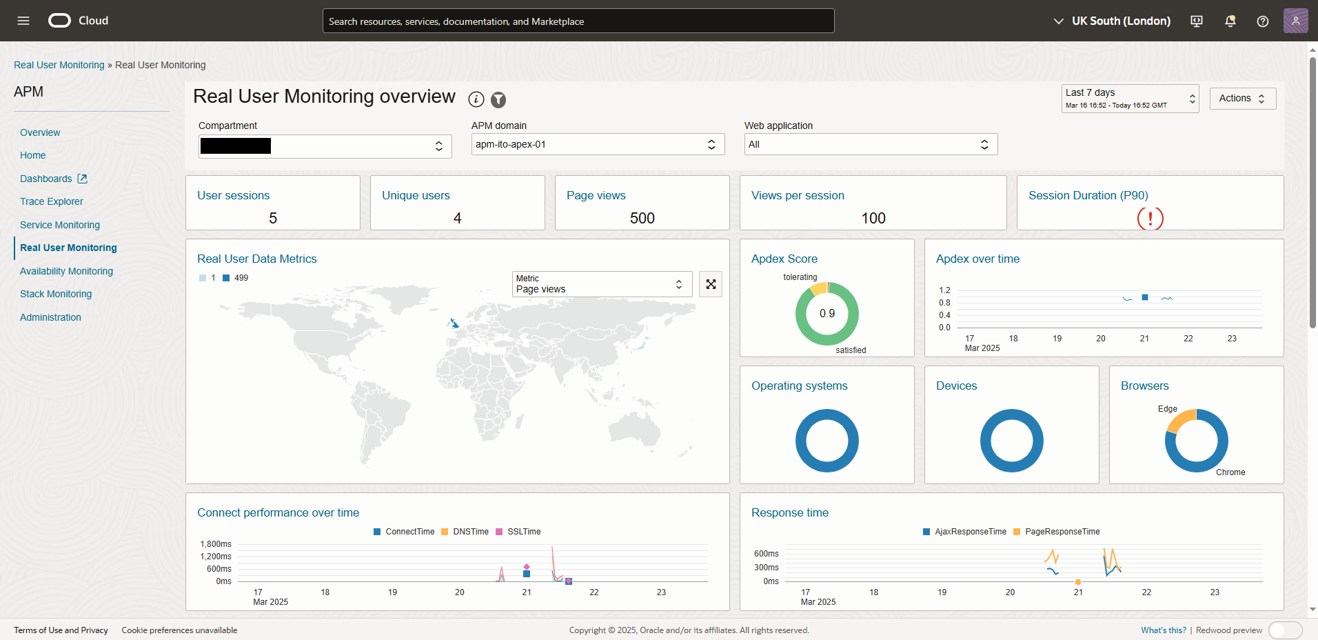
Task: Open the UK South (London) region selector
Action: (1112, 21)
